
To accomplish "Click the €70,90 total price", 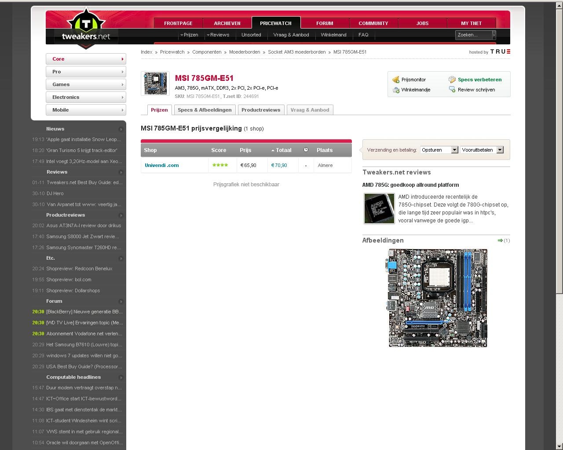I will tap(279, 165).
